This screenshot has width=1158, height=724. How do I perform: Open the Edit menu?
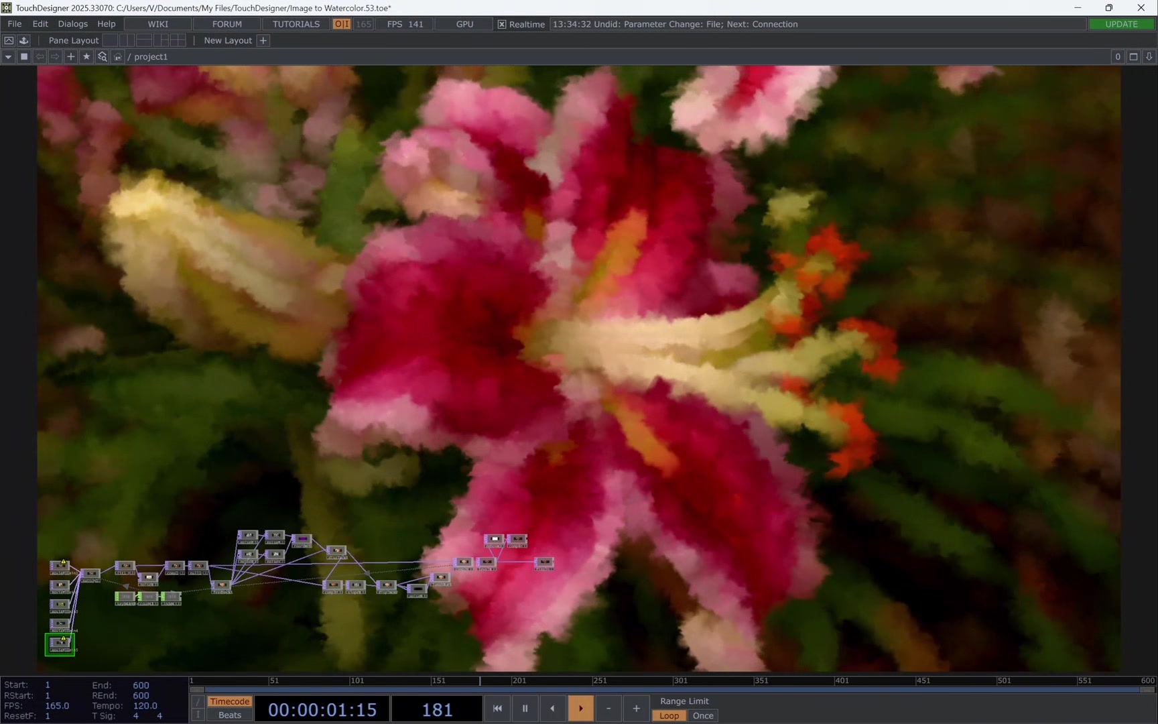click(x=40, y=24)
